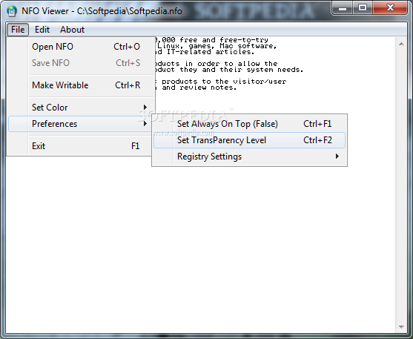413x339 pixels.
Task: Click text 'Linux, games, Mac software,'
Action: point(217,46)
